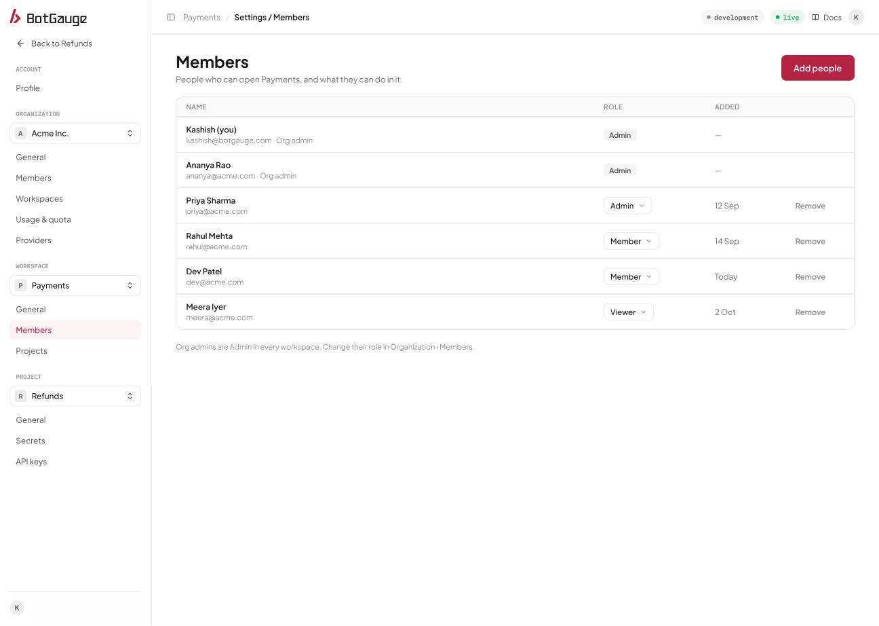Screen dimensions: 879x626
Task: Click the Acme Inc. organization badge icon
Action: point(20,133)
